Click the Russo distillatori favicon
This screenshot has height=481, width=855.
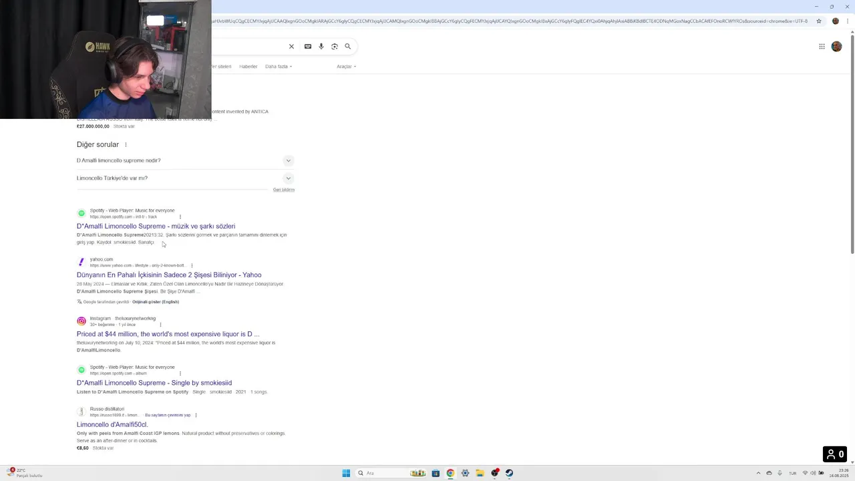pyautogui.click(x=81, y=412)
